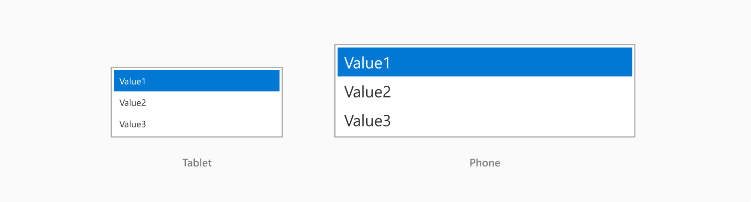Screen dimensions: 751x202
Task: Click the large Value3 text above Phone caption
Action: 368,121
